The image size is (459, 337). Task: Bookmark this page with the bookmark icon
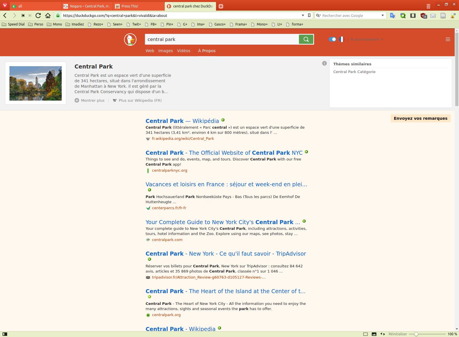309,15
